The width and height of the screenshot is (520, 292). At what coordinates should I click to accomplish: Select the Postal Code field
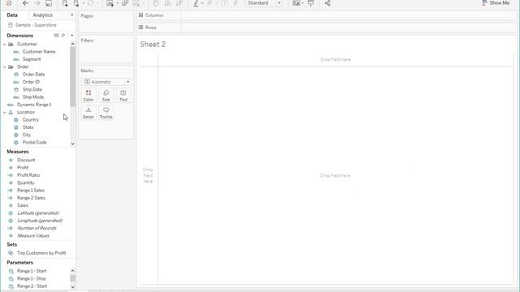34,143
